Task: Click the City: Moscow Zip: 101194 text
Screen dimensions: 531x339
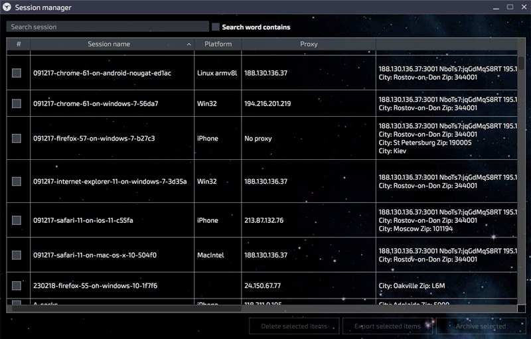Action: tap(416, 229)
